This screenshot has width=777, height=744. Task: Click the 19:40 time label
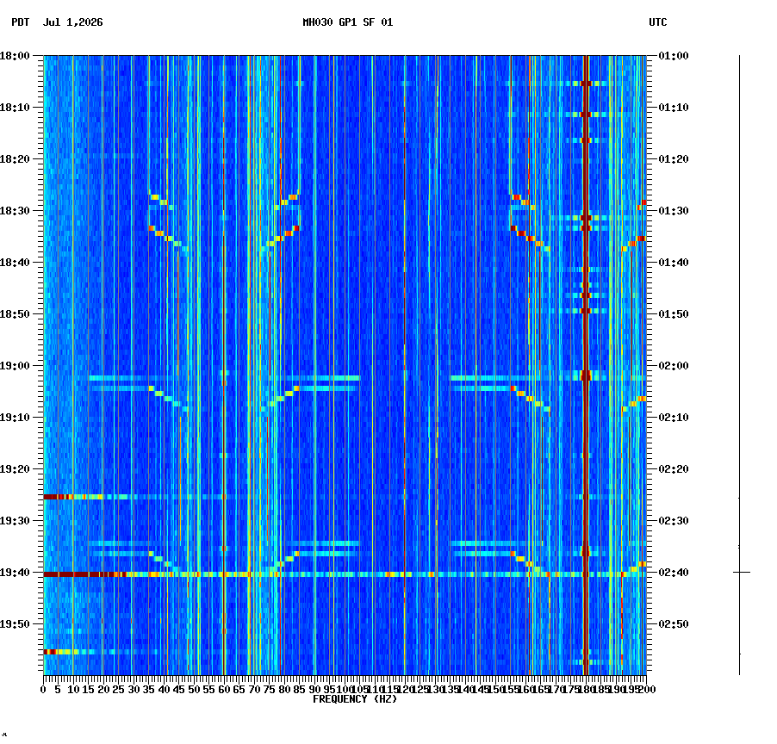coord(15,572)
